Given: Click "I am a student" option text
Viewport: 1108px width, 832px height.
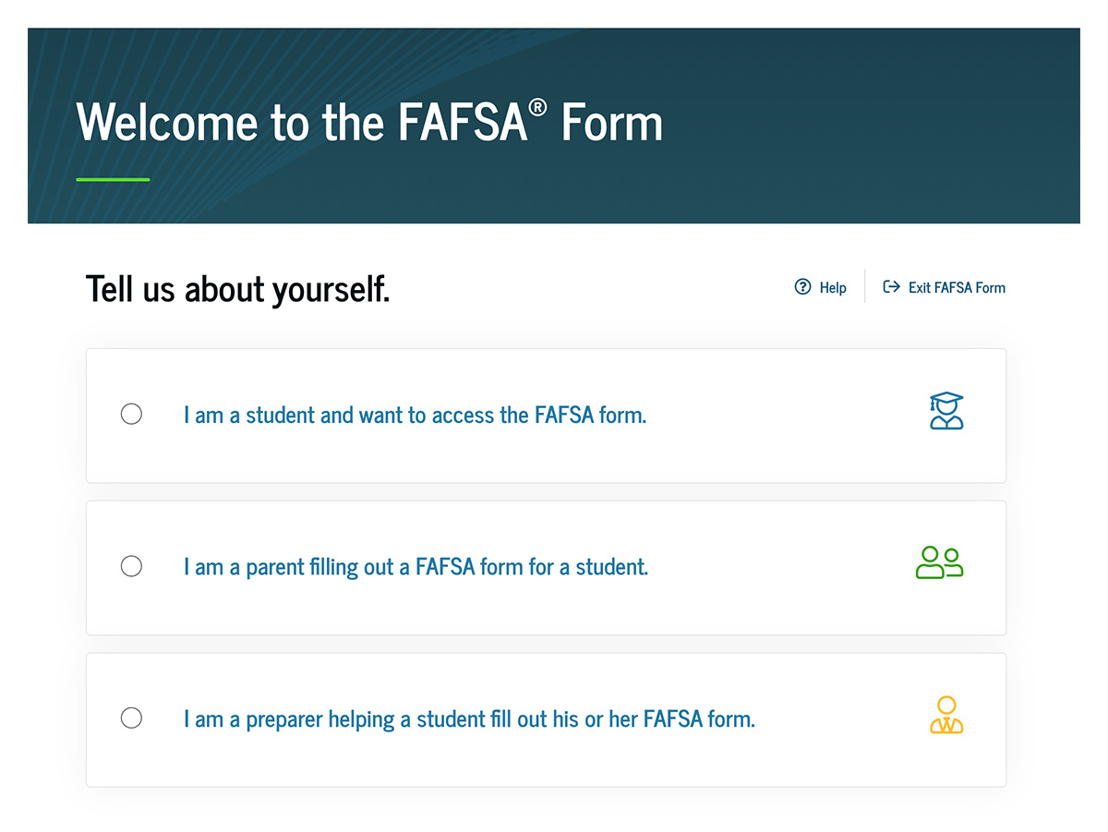Looking at the screenshot, I should tap(415, 416).
